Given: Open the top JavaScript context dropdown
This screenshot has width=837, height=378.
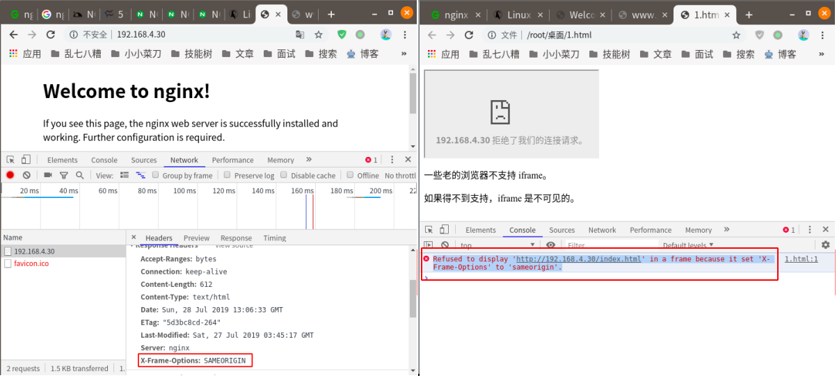Looking at the screenshot, I should (x=497, y=245).
